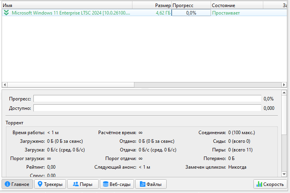This screenshot has height=193, width=290.
Task: Sort by the Имя column header
Action: coord(67,5)
